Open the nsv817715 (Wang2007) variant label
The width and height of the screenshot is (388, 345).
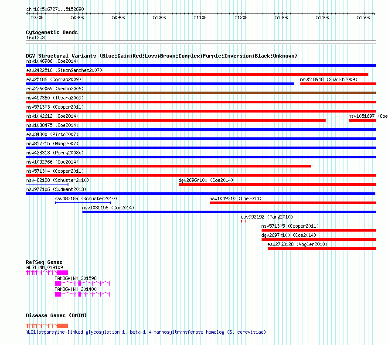point(52,143)
